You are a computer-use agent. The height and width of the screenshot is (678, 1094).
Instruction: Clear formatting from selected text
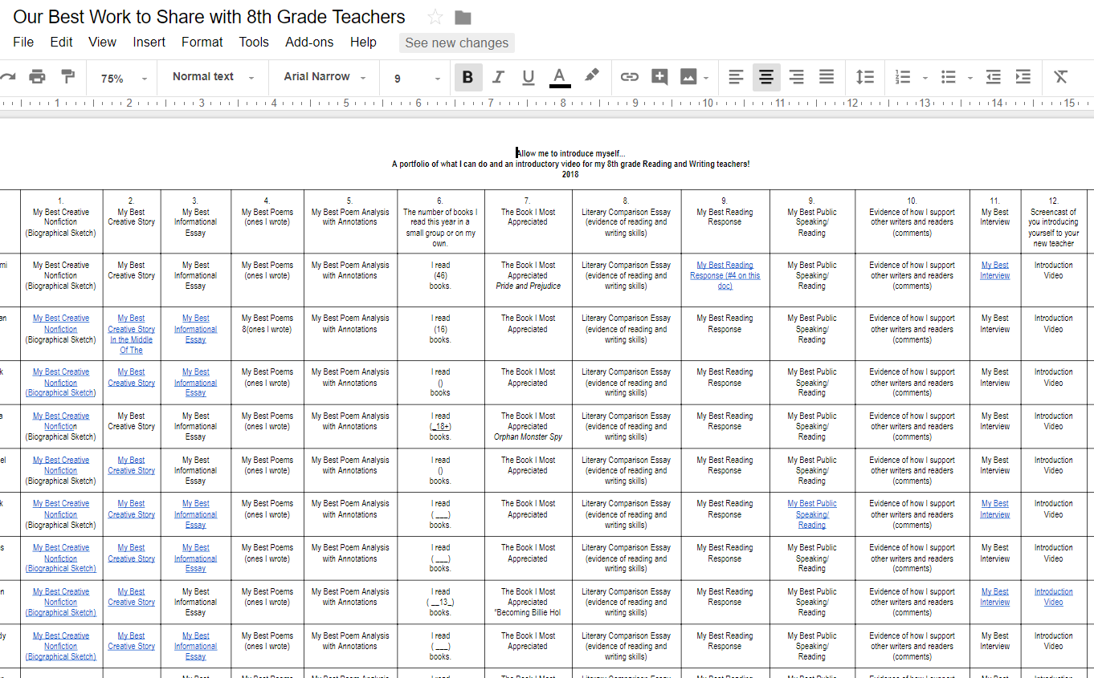pyautogui.click(x=1060, y=77)
